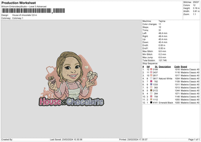Viewport: 201px width, 142px height.
Task: Click the stitch count 5199 in row 1
Action: point(155,69)
